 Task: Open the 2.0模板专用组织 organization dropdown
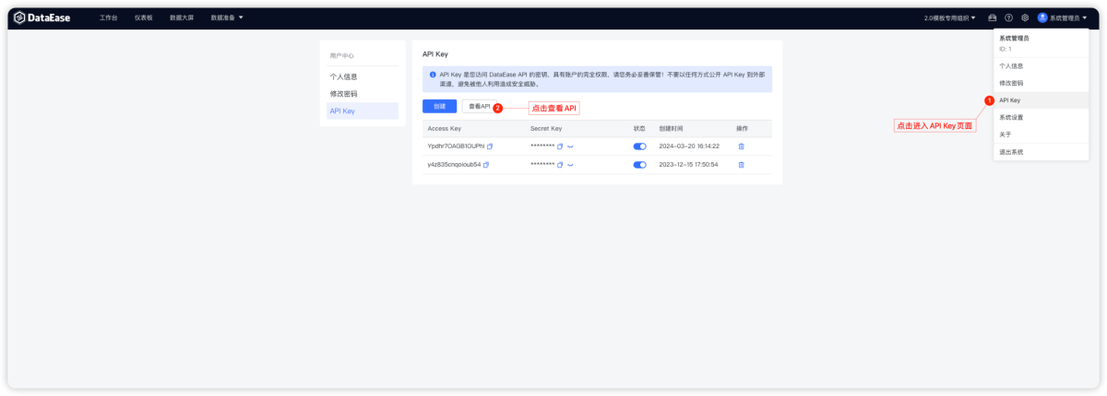pyautogui.click(x=950, y=17)
